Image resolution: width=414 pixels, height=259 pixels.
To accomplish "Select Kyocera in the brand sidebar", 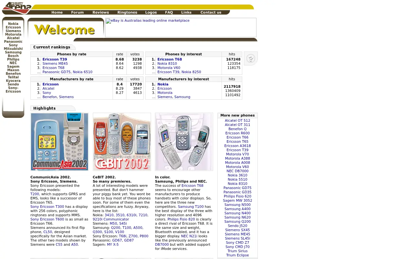I will [x=13, y=81].
